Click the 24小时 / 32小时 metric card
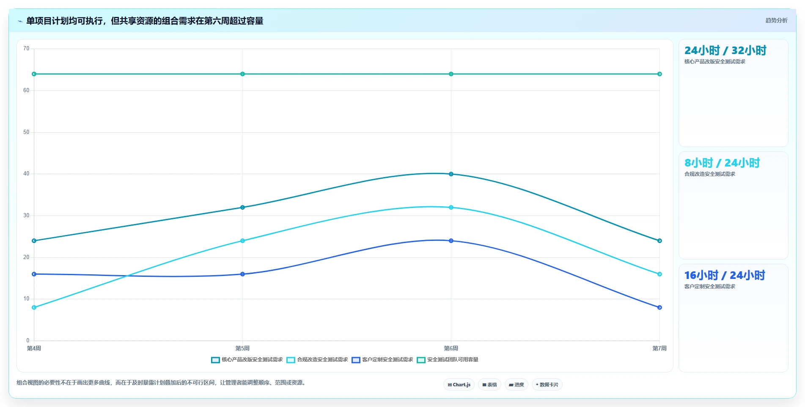The width and height of the screenshot is (805, 407). point(733,93)
